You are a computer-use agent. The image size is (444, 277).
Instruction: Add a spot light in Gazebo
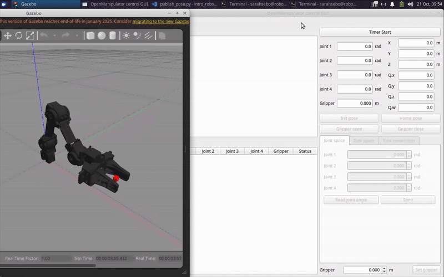coord(137,35)
